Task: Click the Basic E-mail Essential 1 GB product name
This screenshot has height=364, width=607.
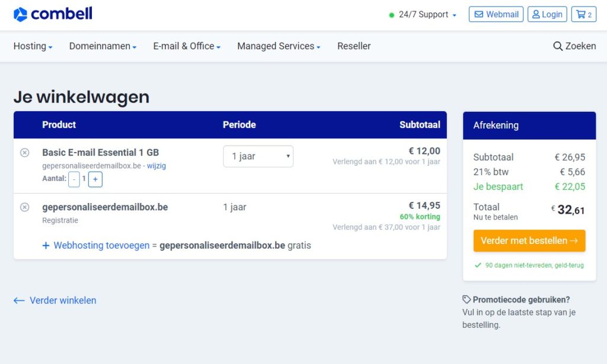Action: tap(101, 153)
